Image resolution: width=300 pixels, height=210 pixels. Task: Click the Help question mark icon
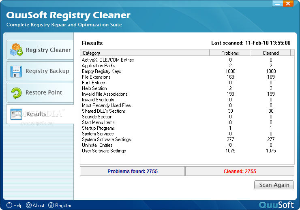(9, 205)
